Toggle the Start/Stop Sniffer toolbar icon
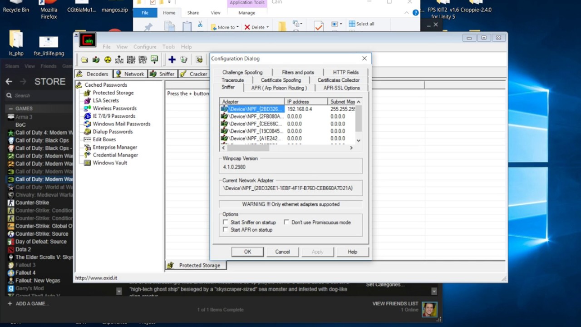This screenshot has width=581, height=327. click(x=96, y=59)
